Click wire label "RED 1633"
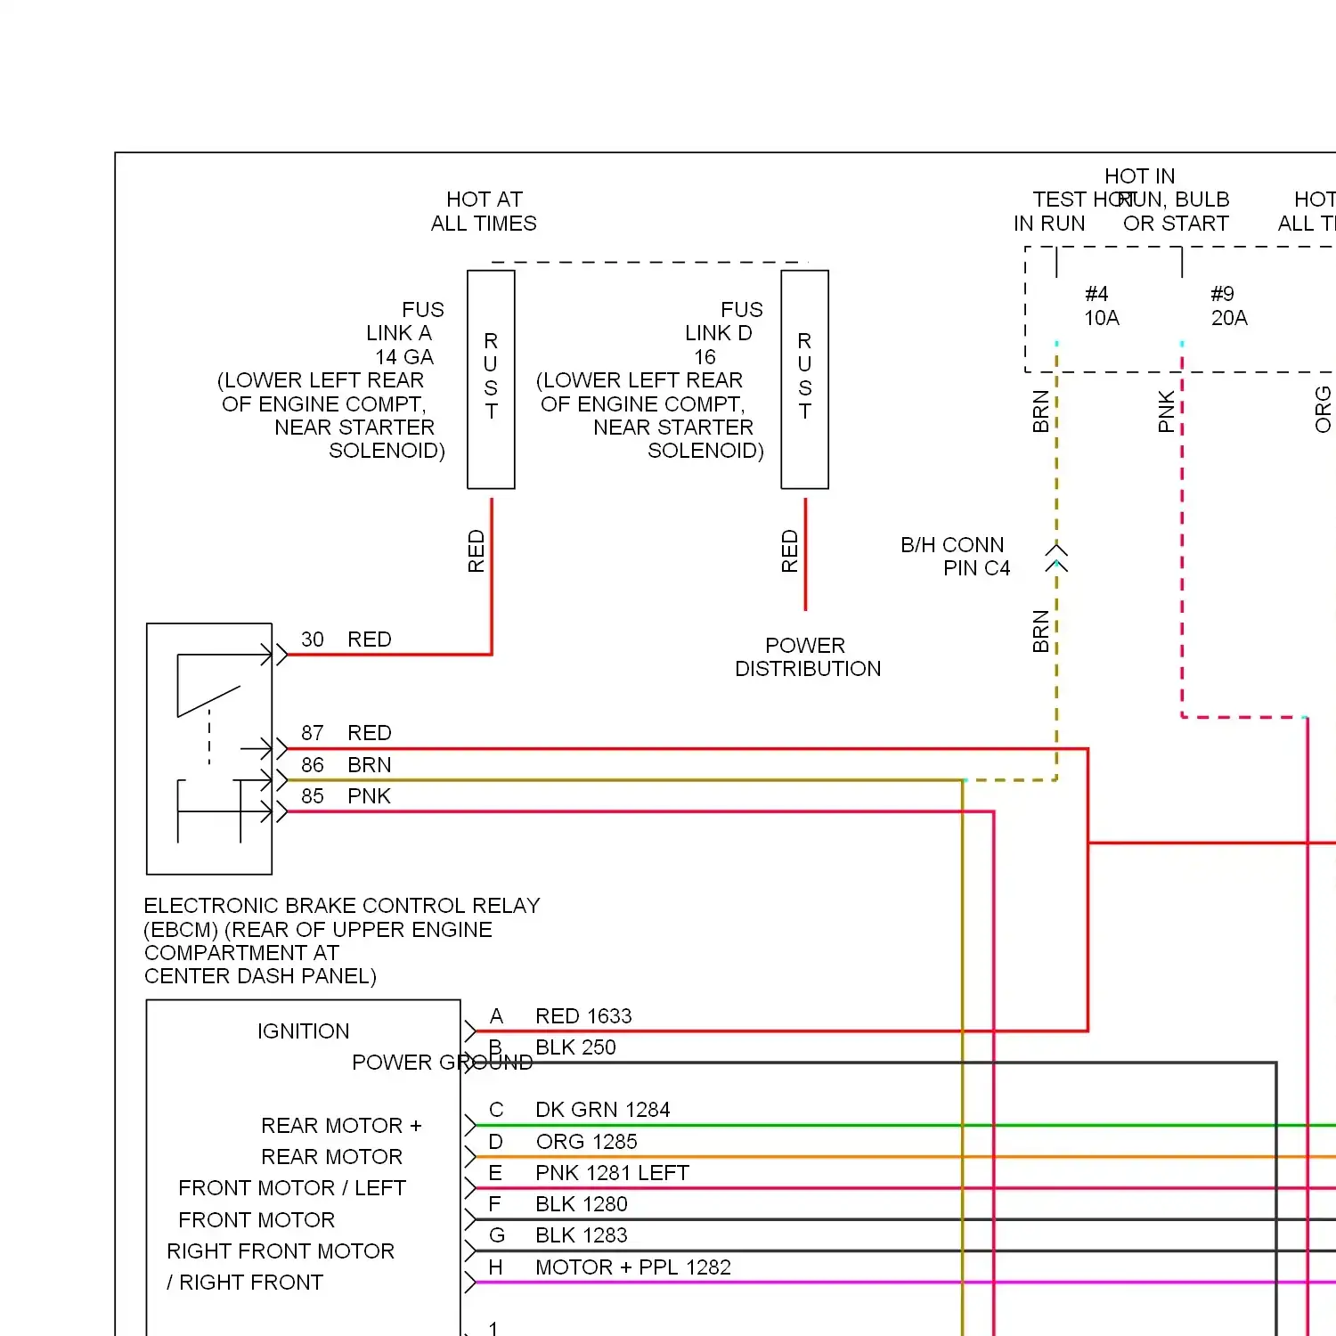This screenshot has width=1336, height=1336. coord(583,1016)
